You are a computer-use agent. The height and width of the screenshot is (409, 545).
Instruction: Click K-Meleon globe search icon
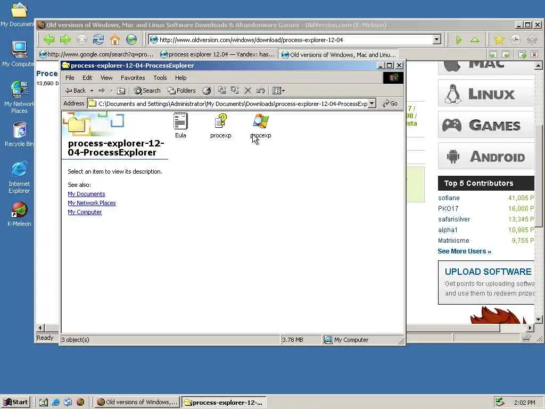(131, 39)
